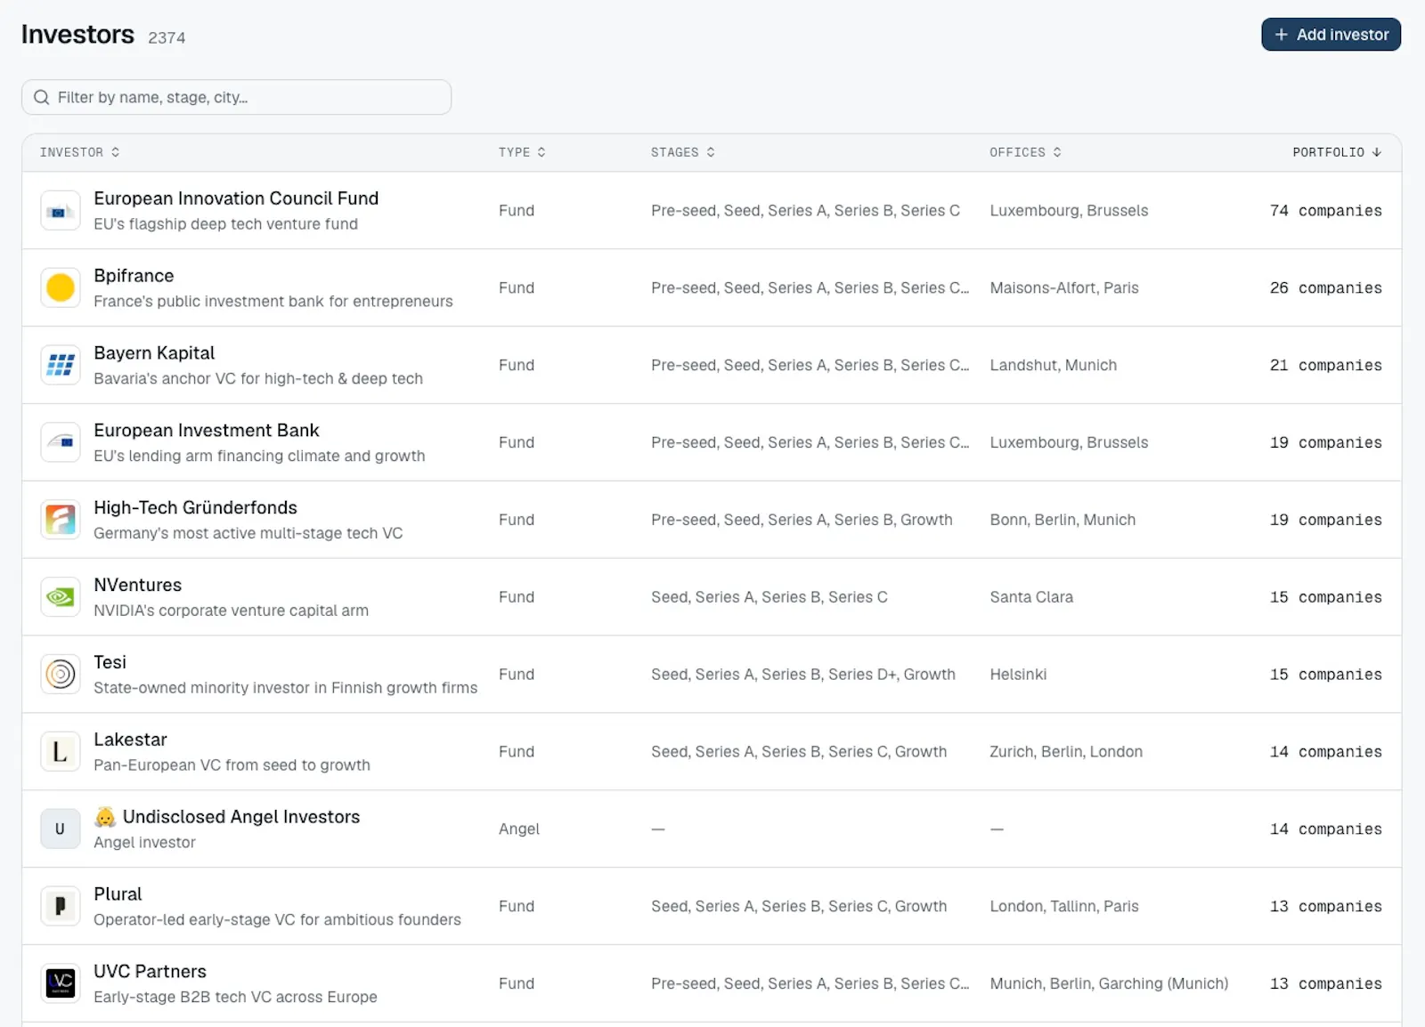This screenshot has width=1425, height=1027.
Task: Open the Tesi investor name
Action: 110,662
